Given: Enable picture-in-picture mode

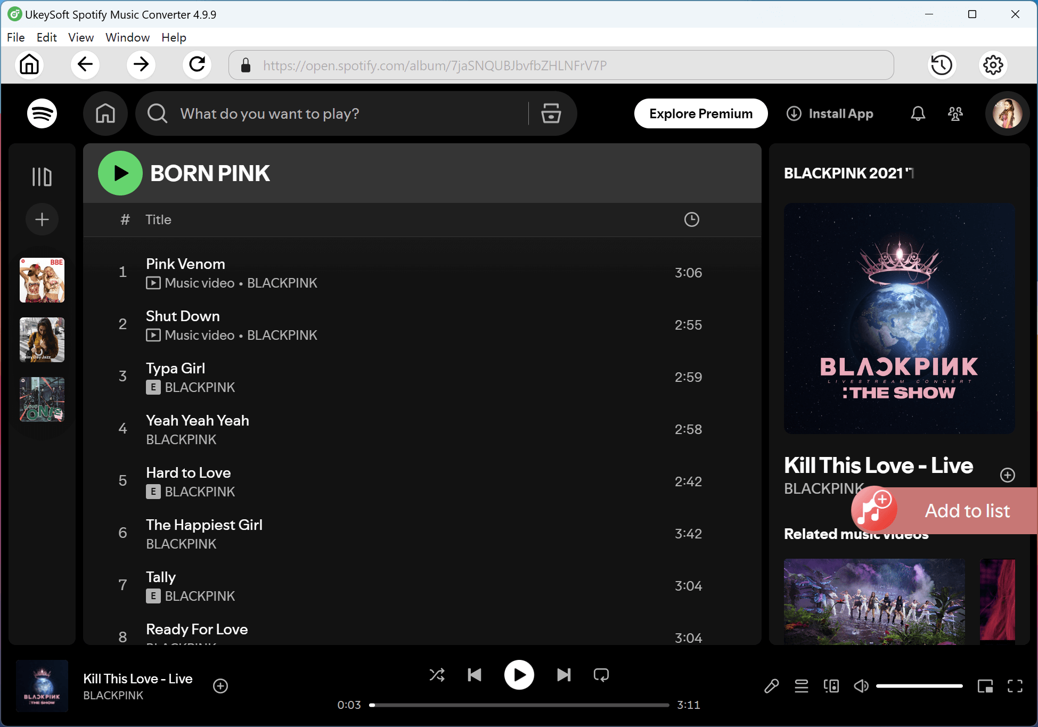Looking at the screenshot, I should click(x=985, y=686).
